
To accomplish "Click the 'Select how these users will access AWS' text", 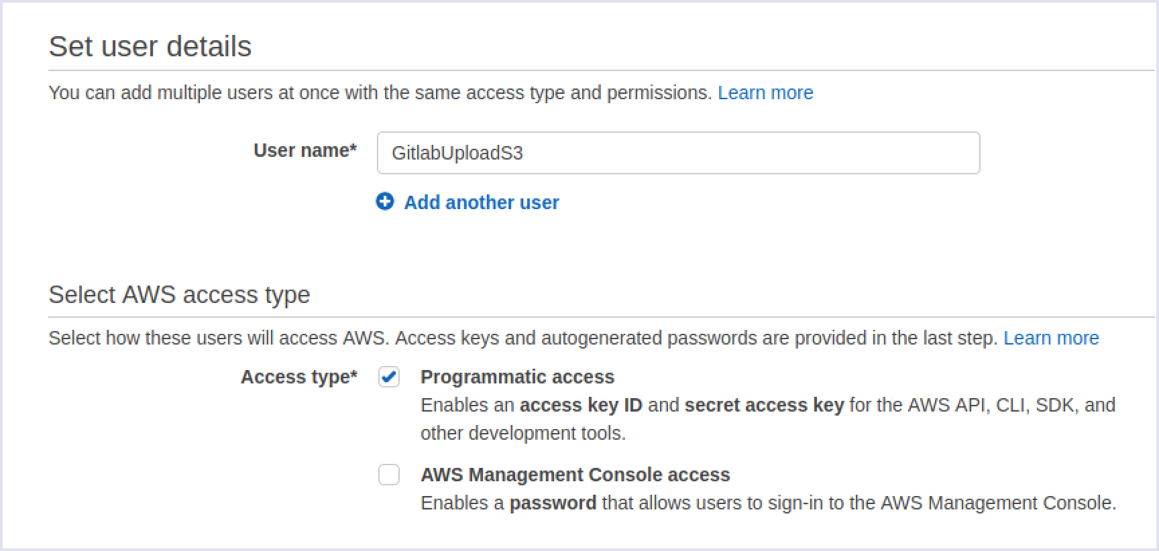I will point(218,338).
